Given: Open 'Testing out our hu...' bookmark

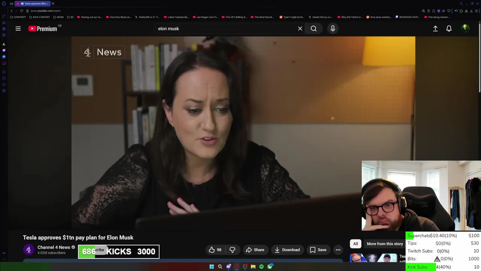Looking at the screenshot, I should click(x=89, y=17).
